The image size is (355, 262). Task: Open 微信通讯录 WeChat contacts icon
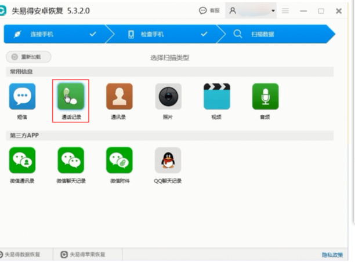[x=22, y=160]
